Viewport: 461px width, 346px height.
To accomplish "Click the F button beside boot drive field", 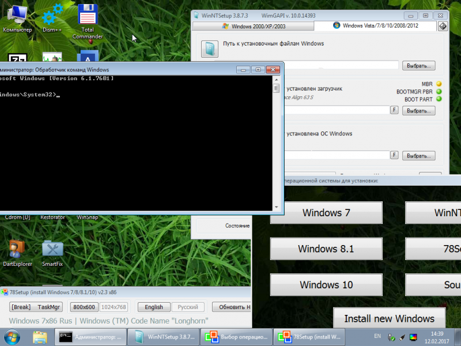I will [x=394, y=110].
